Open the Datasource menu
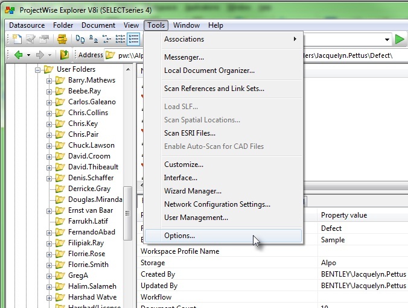 (27, 25)
